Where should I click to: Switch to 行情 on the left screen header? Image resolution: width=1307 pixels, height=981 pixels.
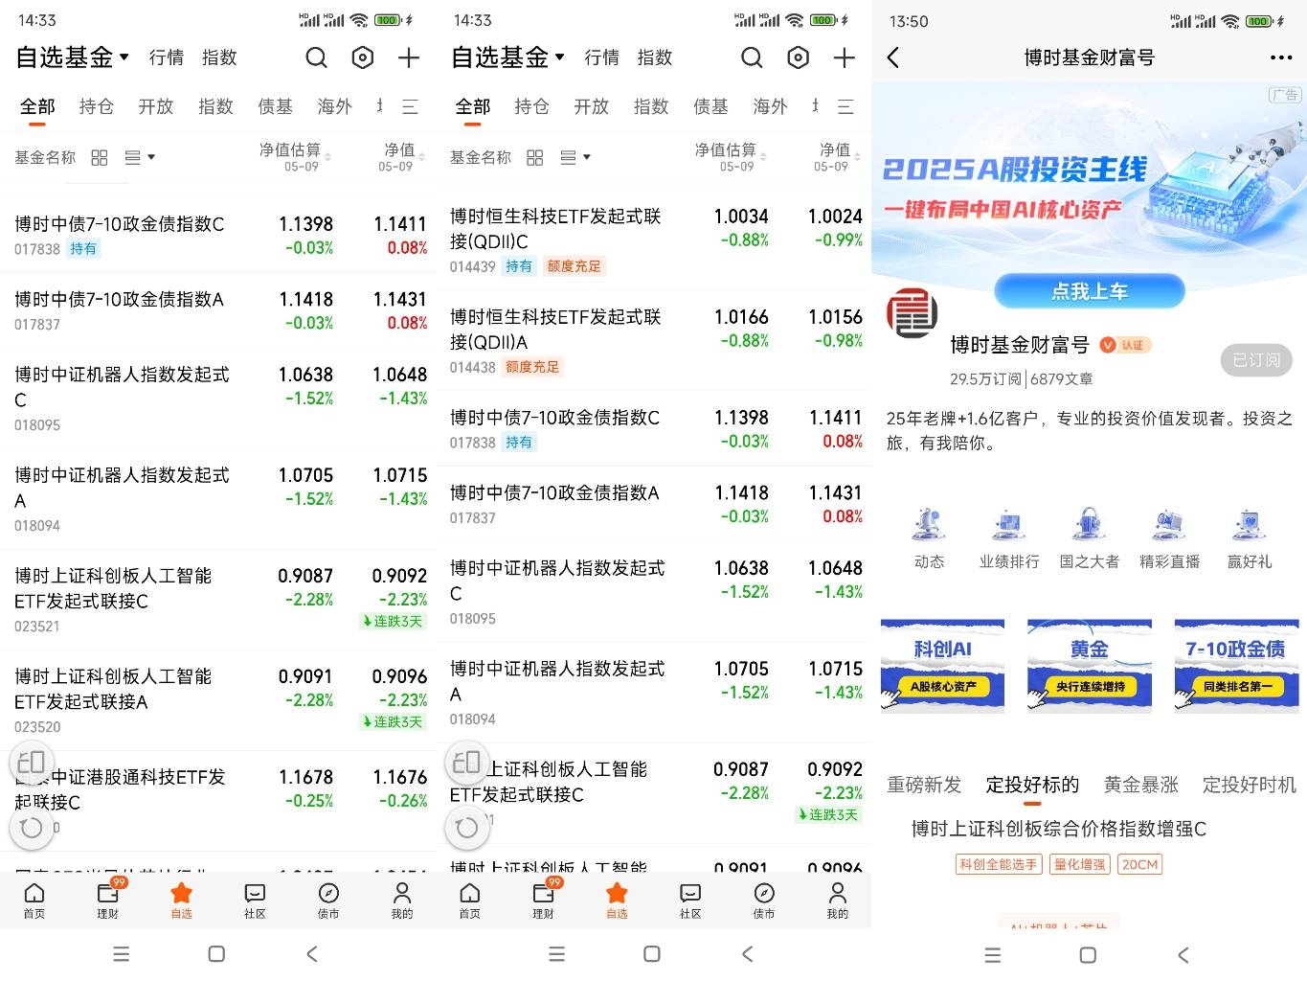167,57
